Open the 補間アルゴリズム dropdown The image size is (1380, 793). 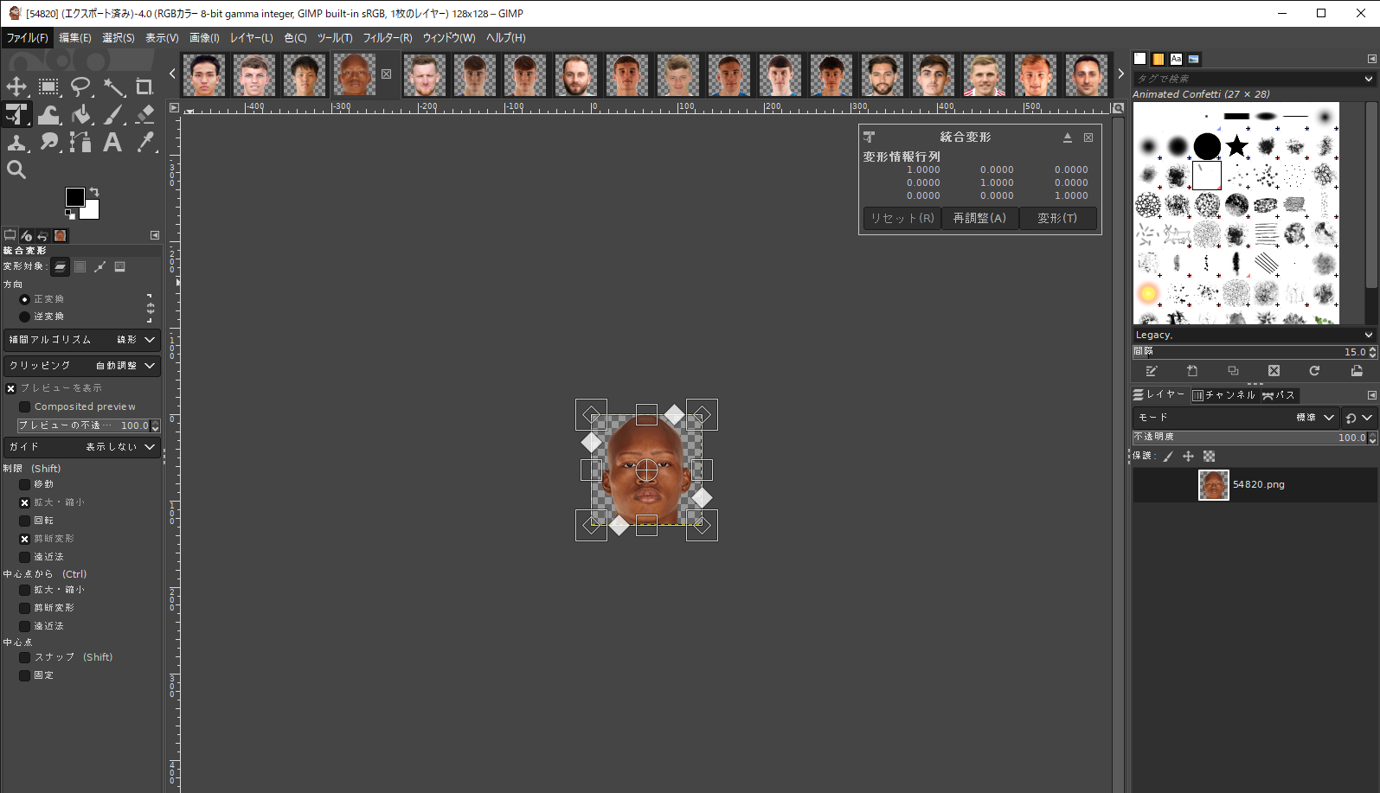click(82, 340)
